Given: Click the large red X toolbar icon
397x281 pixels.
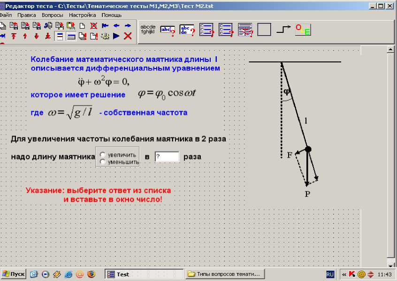Looking at the screenshot, I should click(128, 36).
